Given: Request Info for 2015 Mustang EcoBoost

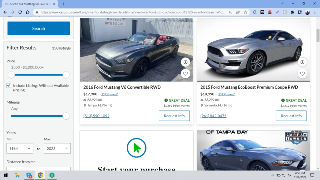Looking at the screenshot, I should [x=291, y=116].
